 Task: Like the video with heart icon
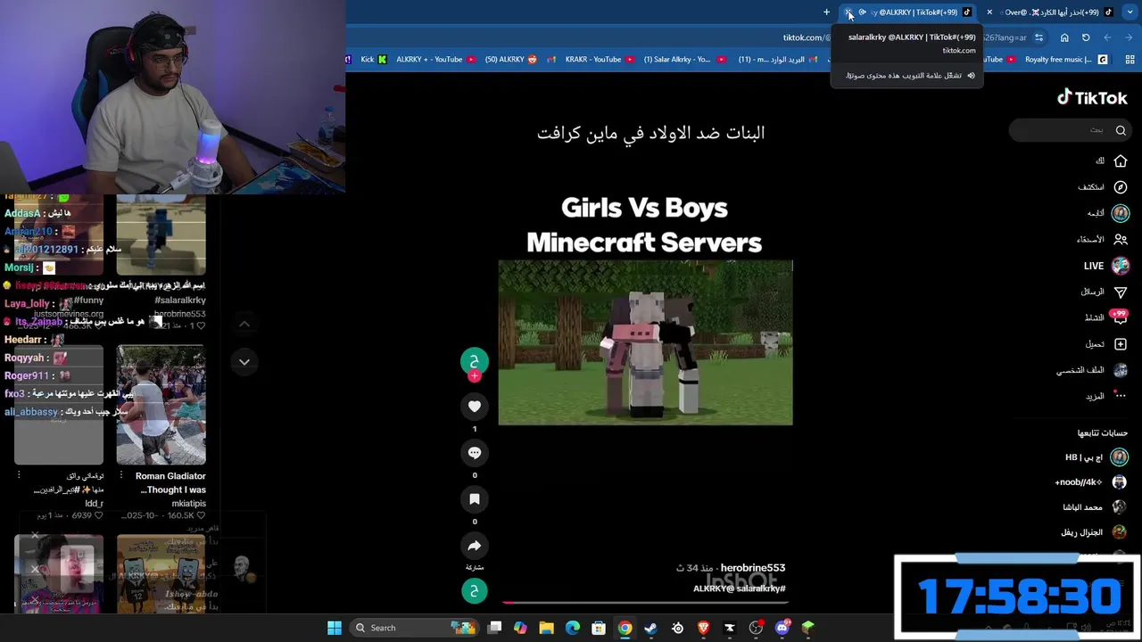475,407
